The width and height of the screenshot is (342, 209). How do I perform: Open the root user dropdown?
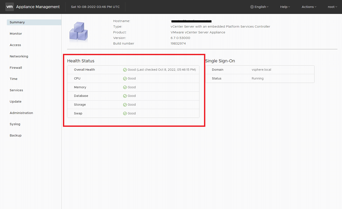point(332,7)
